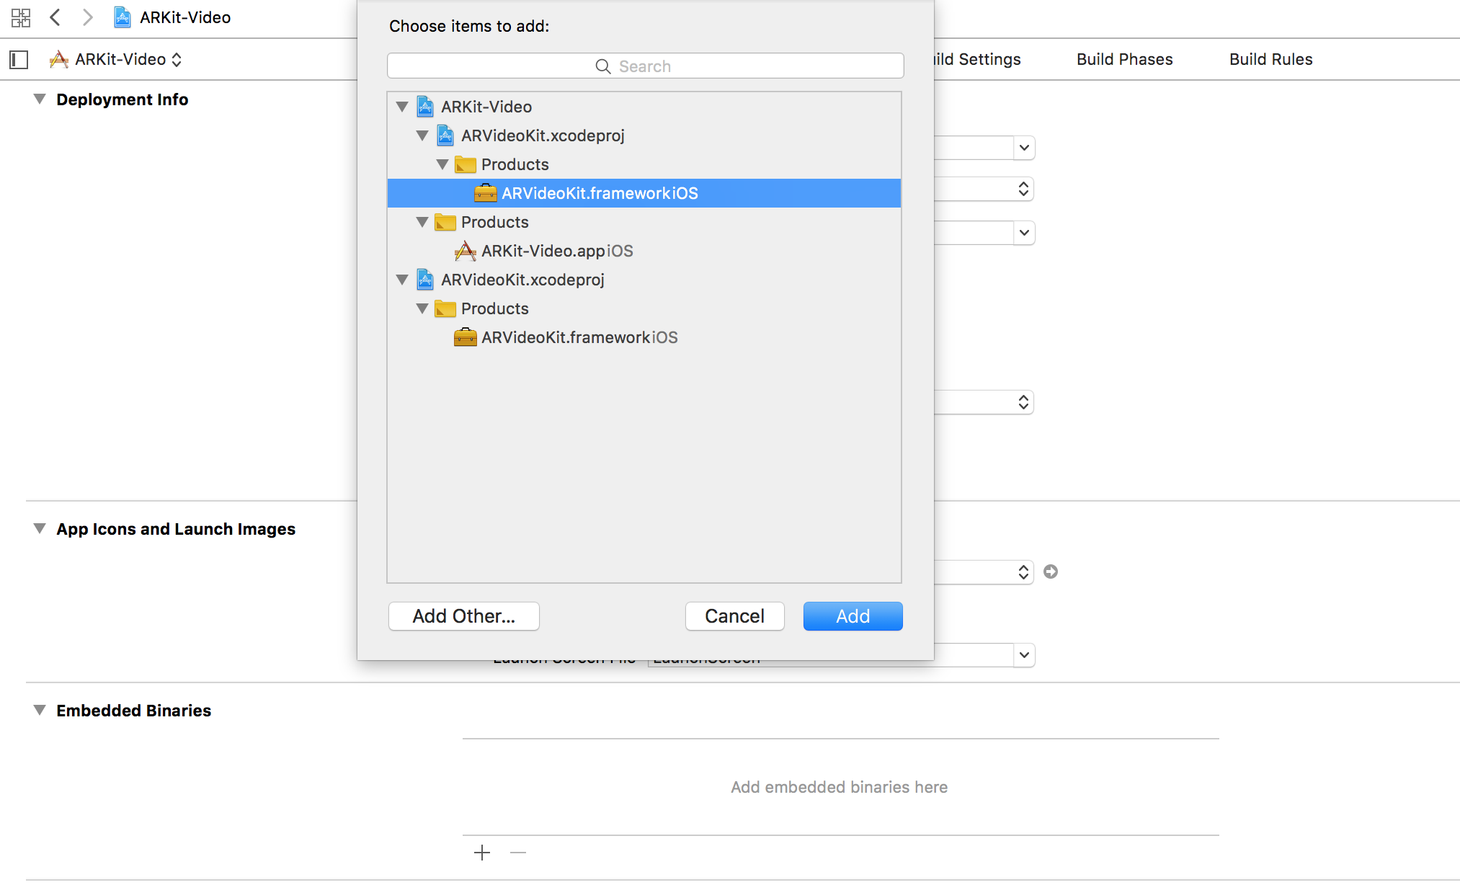Image resolution: width=1460 pixels, height=885 pixels.
Task: Click the Add button to confirm
Action: click(x=853, y=616)
